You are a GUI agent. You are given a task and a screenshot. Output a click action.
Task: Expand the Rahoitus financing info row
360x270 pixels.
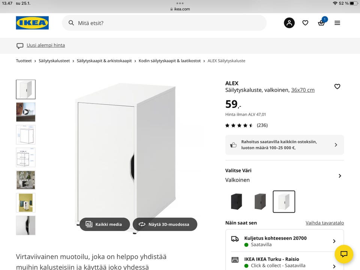(336, 145)
